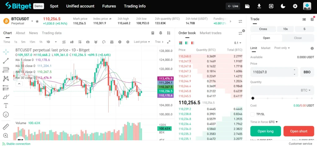Open the notification bell above chart
317x146 pixels.
pos(161,33)
